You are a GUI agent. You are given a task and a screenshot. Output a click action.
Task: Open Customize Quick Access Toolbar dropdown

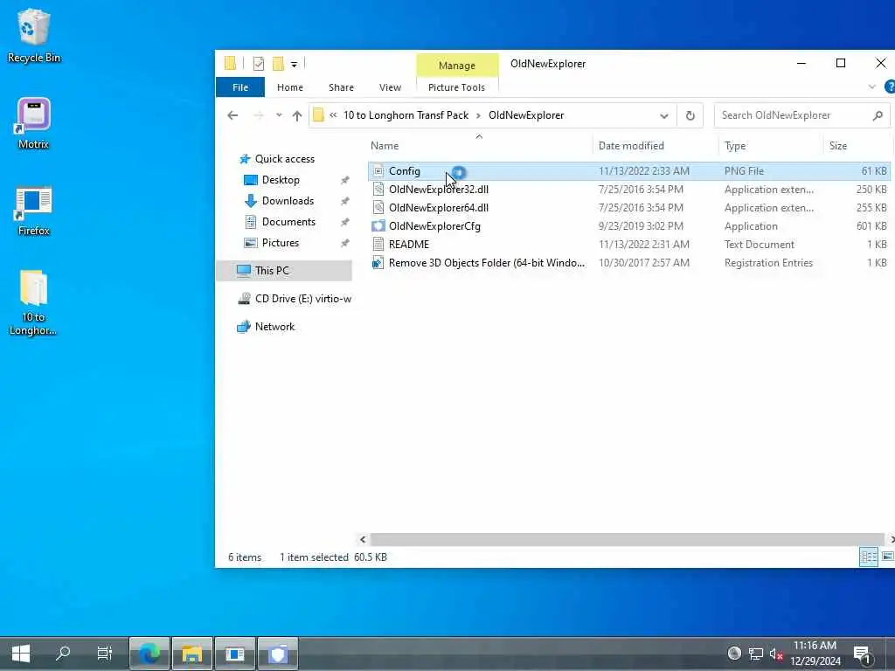[294, 64]
